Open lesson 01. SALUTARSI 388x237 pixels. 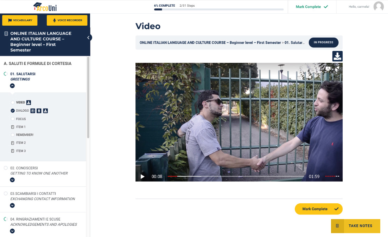(x=23, y=76)
